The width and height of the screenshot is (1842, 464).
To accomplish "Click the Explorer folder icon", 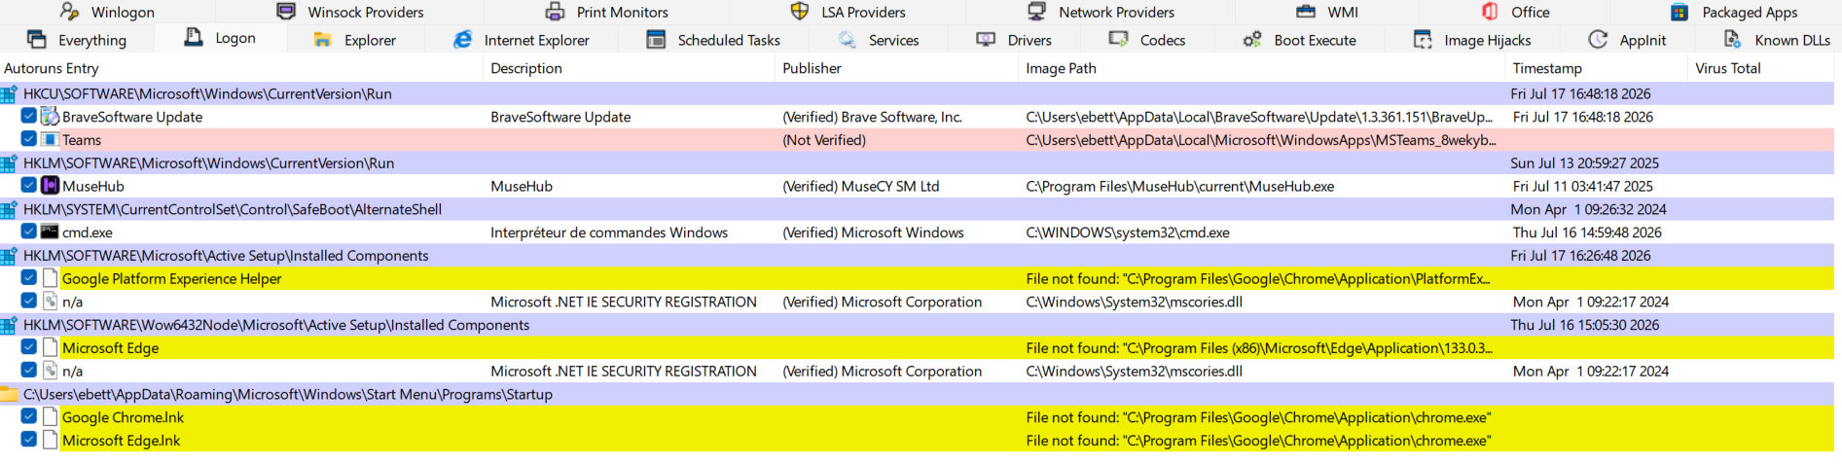I will (x=323, y=40).
